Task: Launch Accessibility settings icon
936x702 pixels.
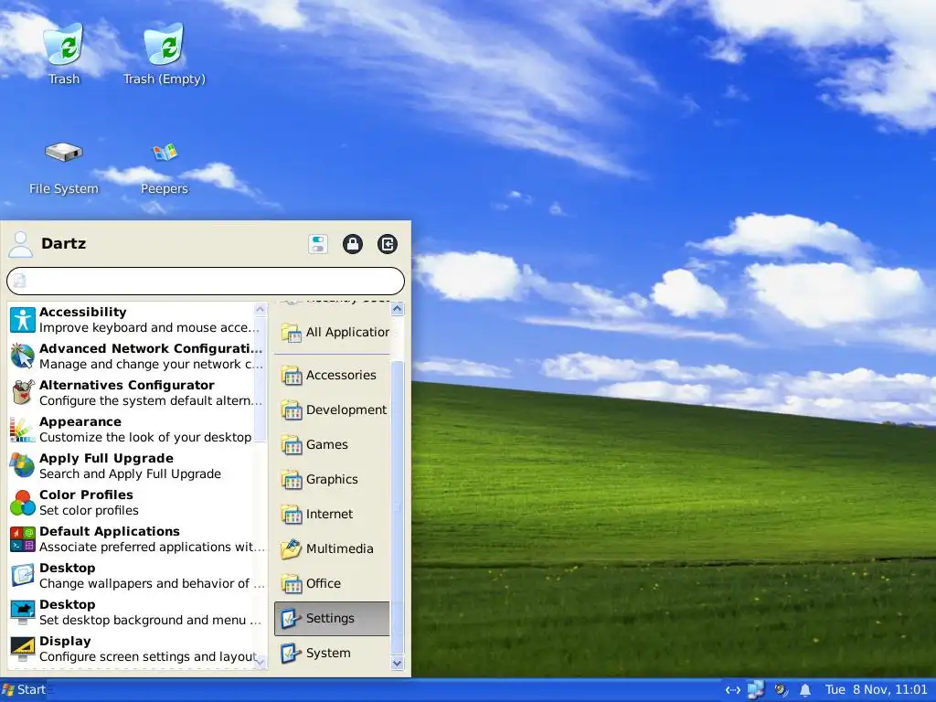Action: (23, 320)
